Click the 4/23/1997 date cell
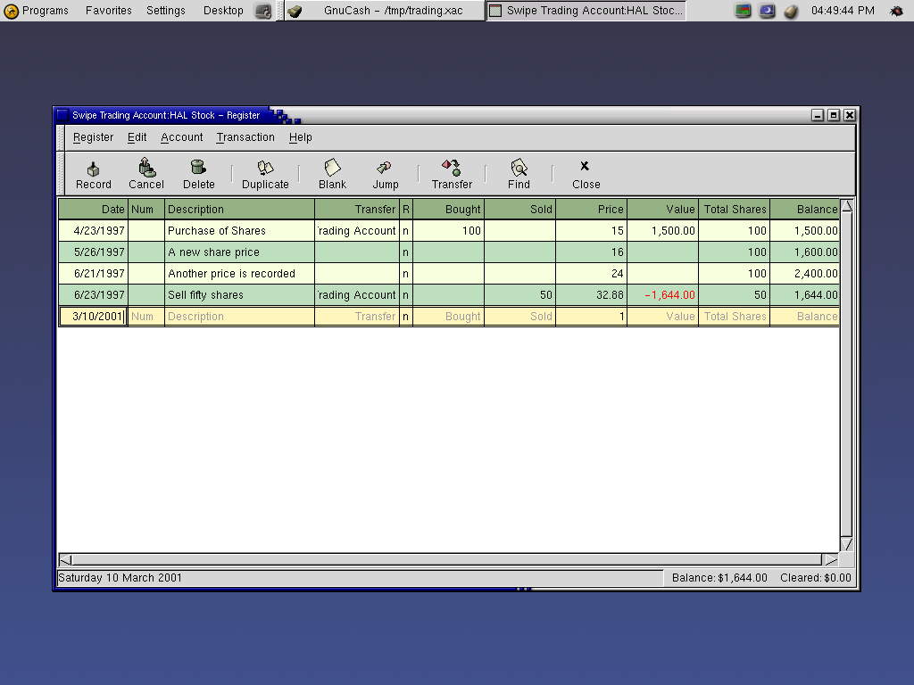 point(93,231)
